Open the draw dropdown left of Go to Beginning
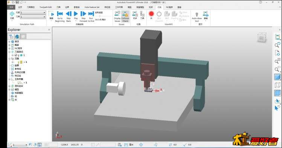282x148 pixels. coord(52,16)
